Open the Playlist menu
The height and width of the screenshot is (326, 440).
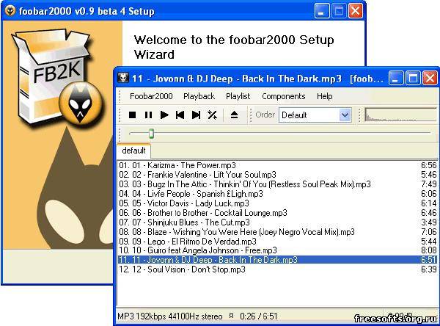(x=238, y=96)
